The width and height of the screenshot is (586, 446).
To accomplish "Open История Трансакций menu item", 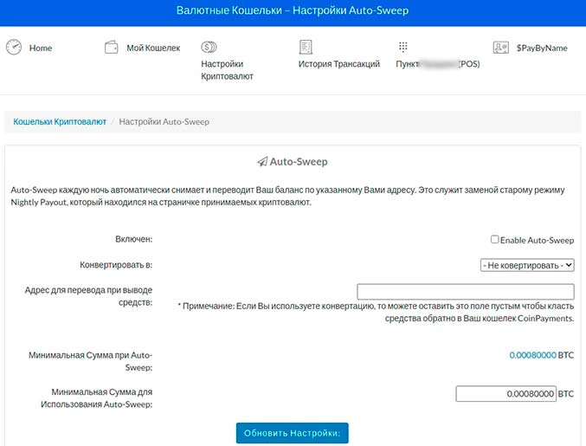I will (x=338, y=64).
